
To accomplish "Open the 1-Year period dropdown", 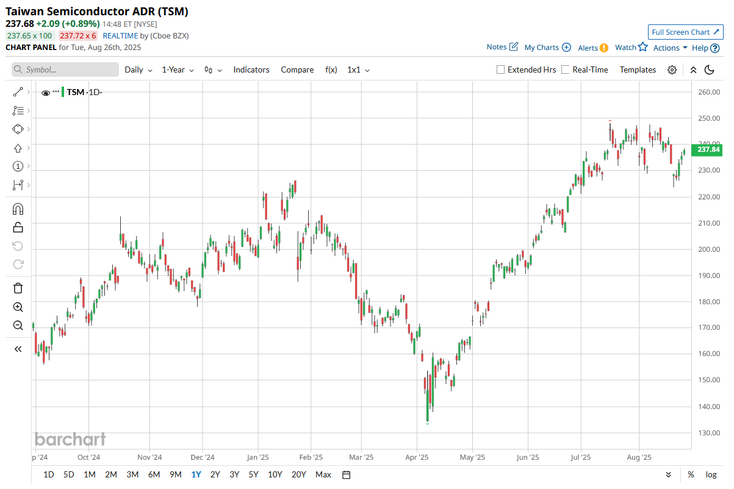I will click(178, 70).
